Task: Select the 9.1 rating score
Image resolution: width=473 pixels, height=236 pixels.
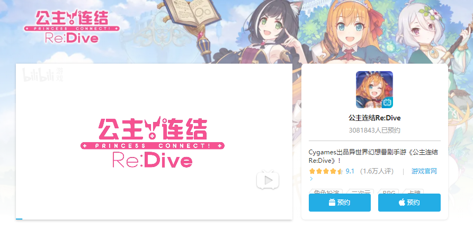Action: [350, 171]
